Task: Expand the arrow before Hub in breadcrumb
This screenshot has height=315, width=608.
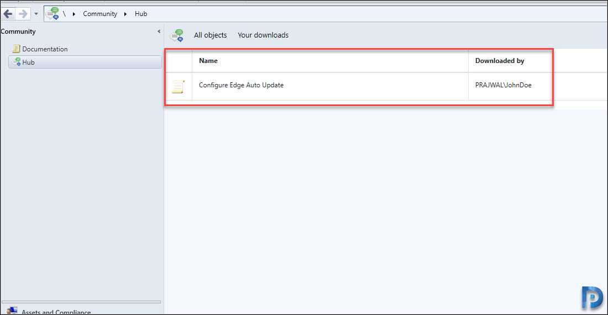Action: (125, 14)
